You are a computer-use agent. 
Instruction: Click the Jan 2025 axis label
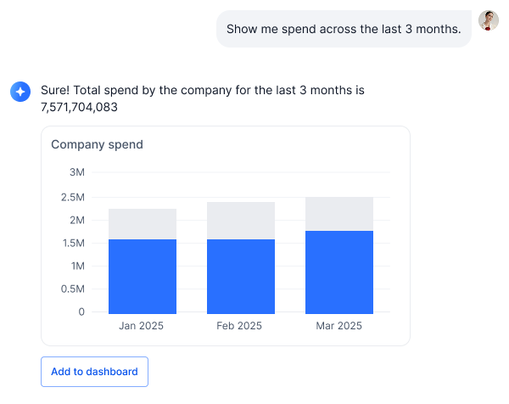pos(140,326)
